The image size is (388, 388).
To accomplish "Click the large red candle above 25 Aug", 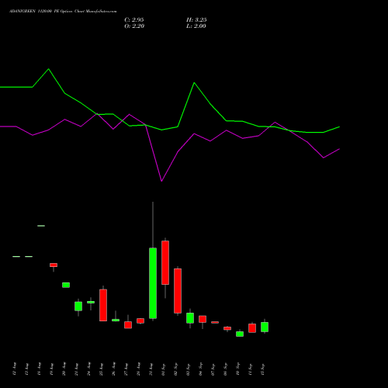I will tap(103, 305).
